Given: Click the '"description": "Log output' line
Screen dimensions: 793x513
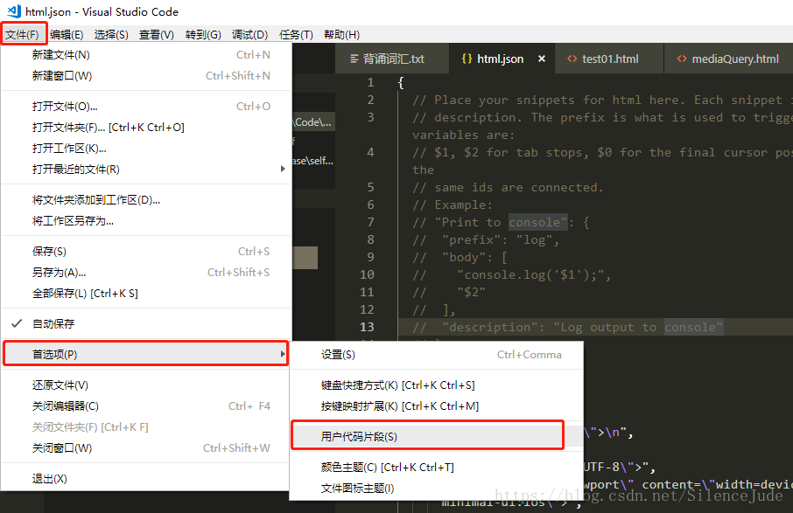Looking at the screenshot, I should coord(567,327).
